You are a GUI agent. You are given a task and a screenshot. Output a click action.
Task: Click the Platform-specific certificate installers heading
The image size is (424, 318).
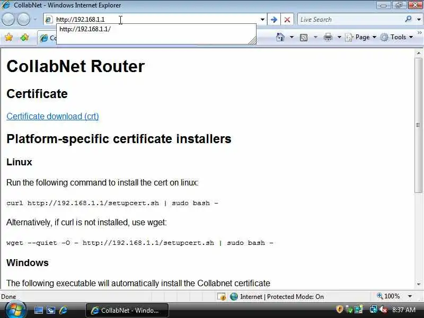[x=119, y=139]
